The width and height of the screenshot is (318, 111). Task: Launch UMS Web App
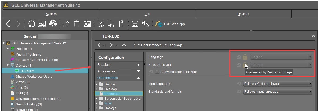(170, 24)
